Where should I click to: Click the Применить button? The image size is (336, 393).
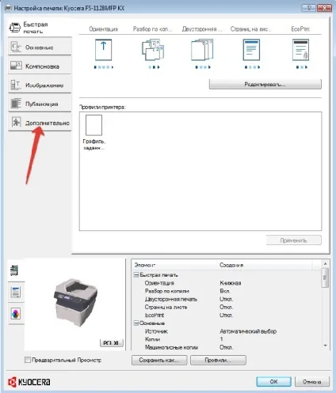[294, 240]
